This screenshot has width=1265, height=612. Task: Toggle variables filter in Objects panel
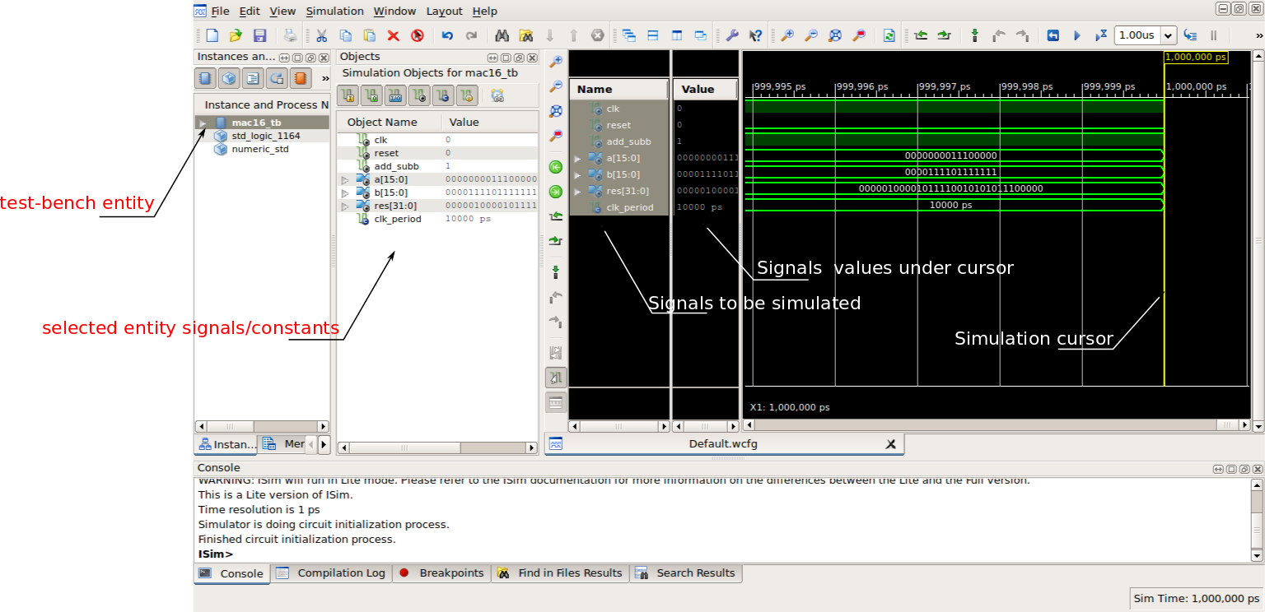point(468,96)
